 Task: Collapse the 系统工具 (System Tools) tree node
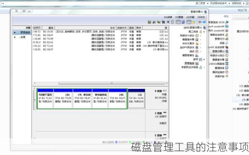[x=204, y=32]
